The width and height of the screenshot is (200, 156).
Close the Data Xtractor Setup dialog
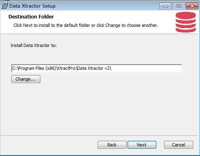[192, 6]
